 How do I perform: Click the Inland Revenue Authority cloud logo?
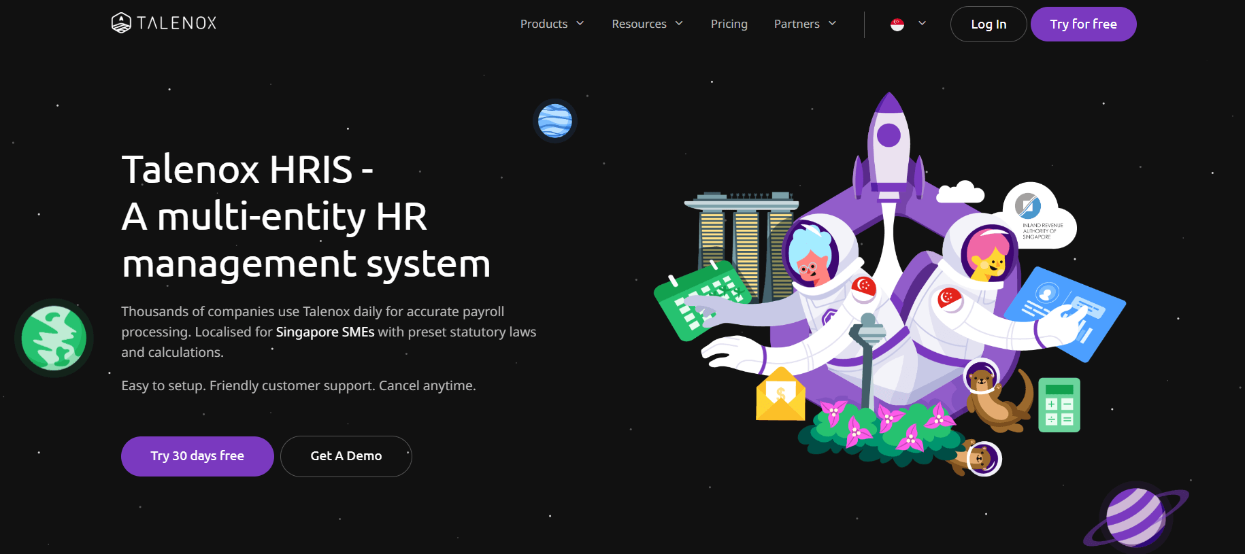1038,215
